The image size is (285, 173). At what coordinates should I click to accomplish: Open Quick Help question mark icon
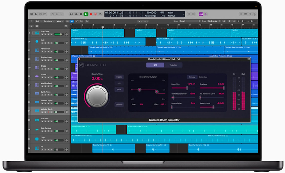(41, 14)
